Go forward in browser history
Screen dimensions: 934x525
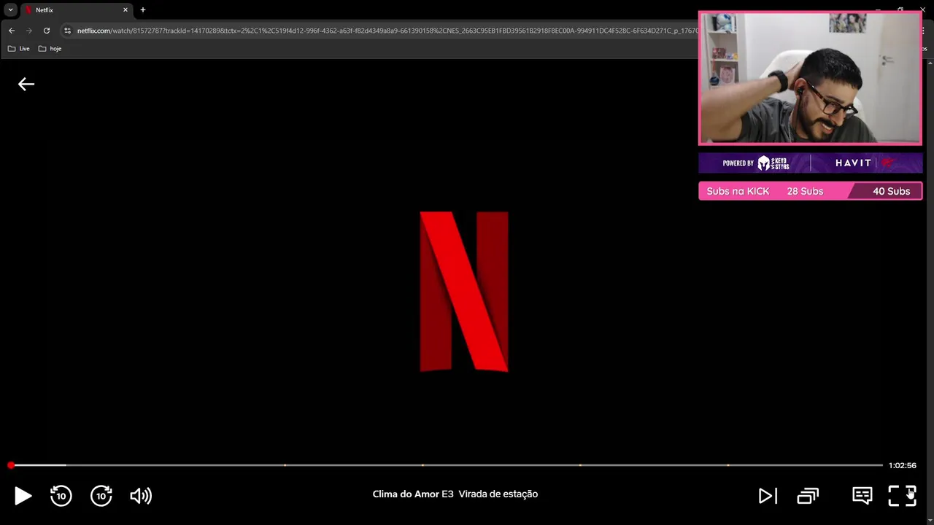coord(29,31)
